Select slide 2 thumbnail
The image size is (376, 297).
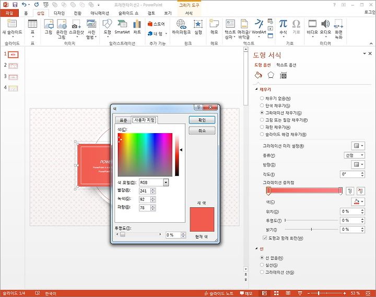pos(13,66)
